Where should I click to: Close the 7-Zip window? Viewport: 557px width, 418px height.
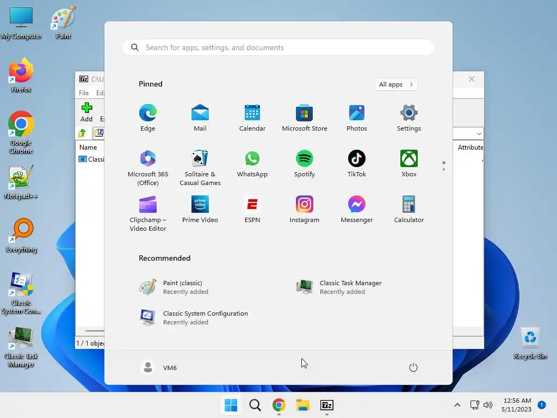pyautogui.click(x=472, y=79)
